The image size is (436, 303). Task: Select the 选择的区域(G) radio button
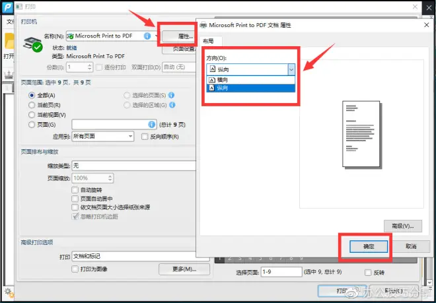click(127, 105)
